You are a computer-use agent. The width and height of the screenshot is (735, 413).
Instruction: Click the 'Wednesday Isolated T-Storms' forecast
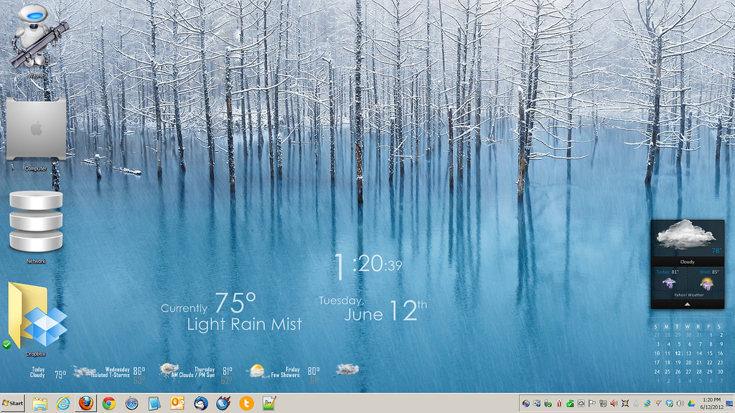pos(110,372)
